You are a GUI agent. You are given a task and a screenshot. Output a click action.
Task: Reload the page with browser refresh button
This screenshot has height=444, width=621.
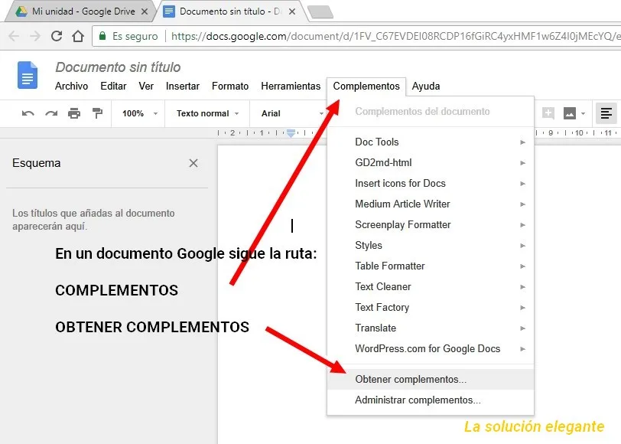point(56,36)
